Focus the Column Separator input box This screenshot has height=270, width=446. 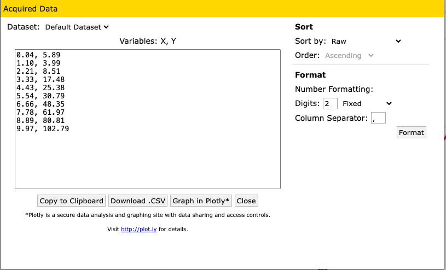click(378, 118)
